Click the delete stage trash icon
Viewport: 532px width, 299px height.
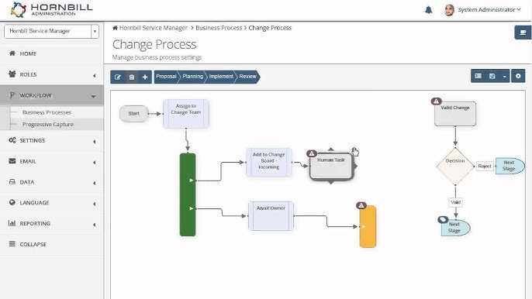click(132, 77)
